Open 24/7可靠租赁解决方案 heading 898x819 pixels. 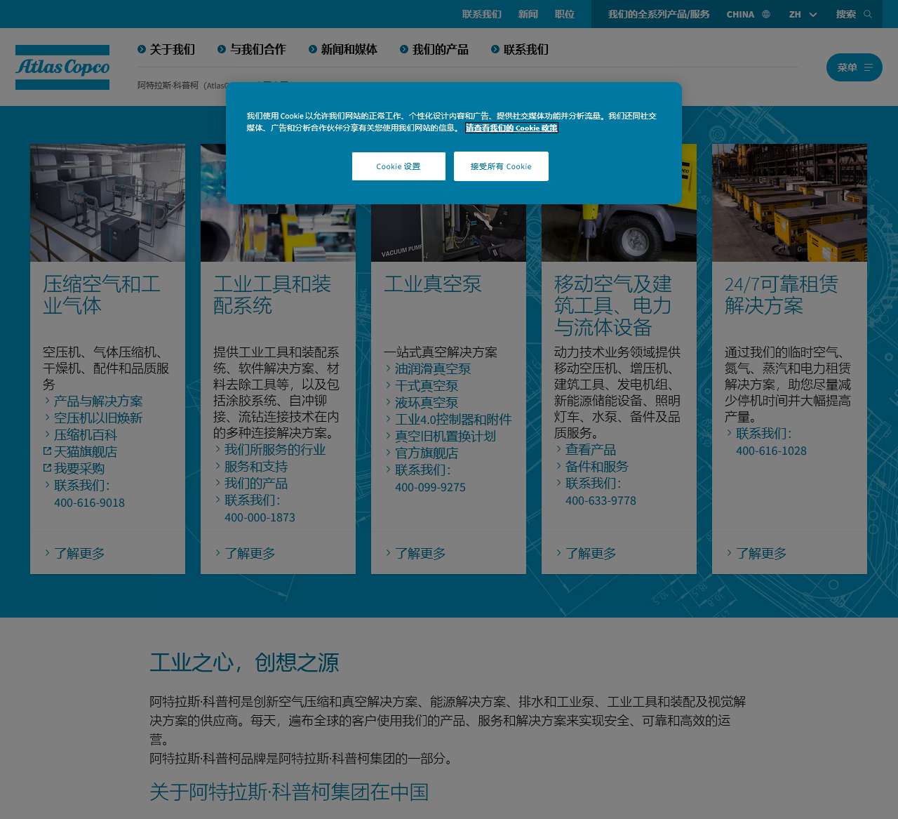pyautogui.click(x=782, y=295)
